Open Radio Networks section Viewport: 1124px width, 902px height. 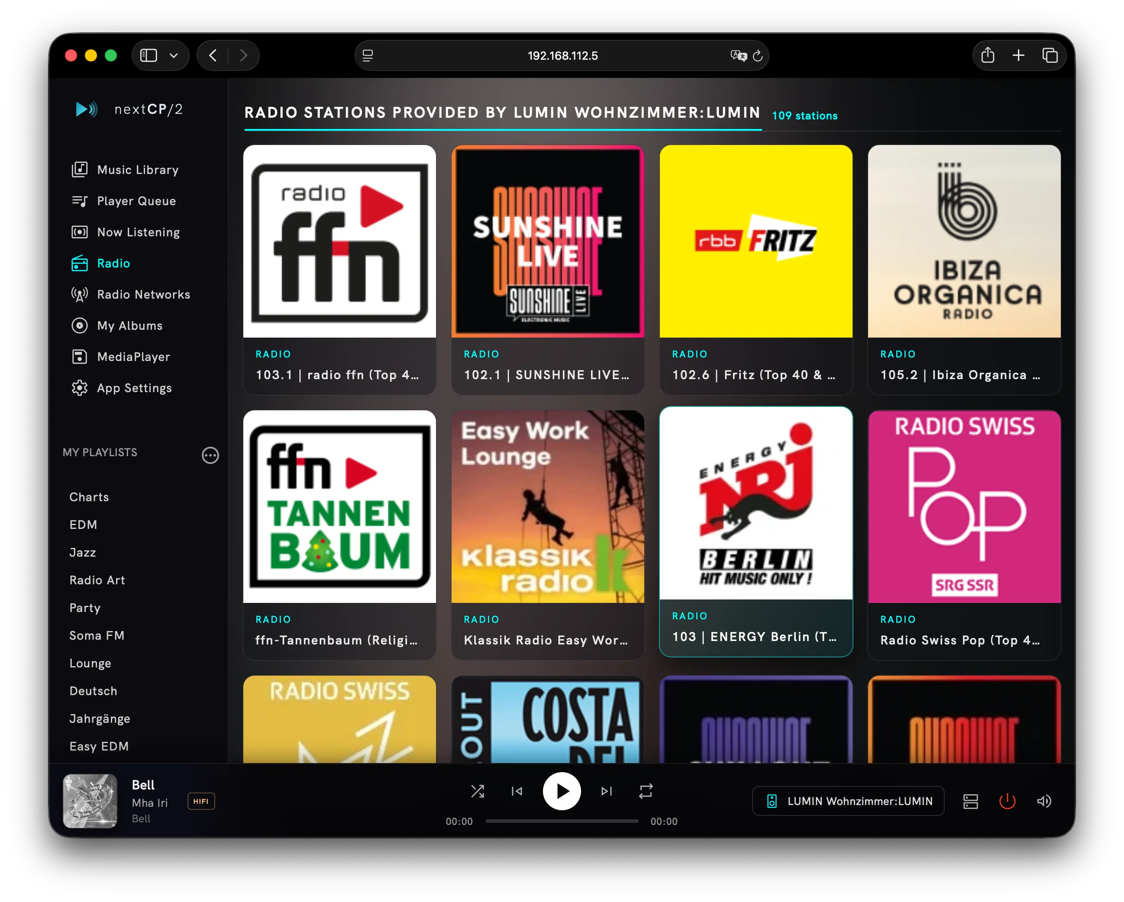click(x=143, y=294)
